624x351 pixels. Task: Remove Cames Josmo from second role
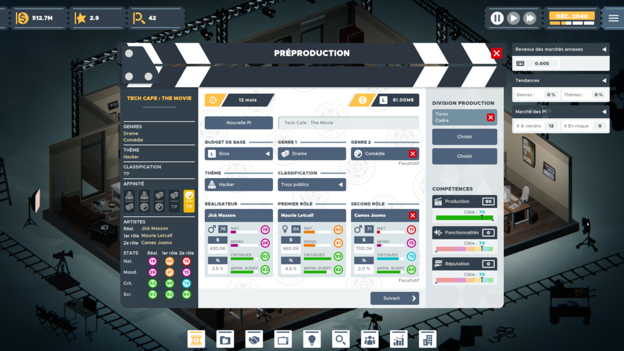click(x=413, y=216)
